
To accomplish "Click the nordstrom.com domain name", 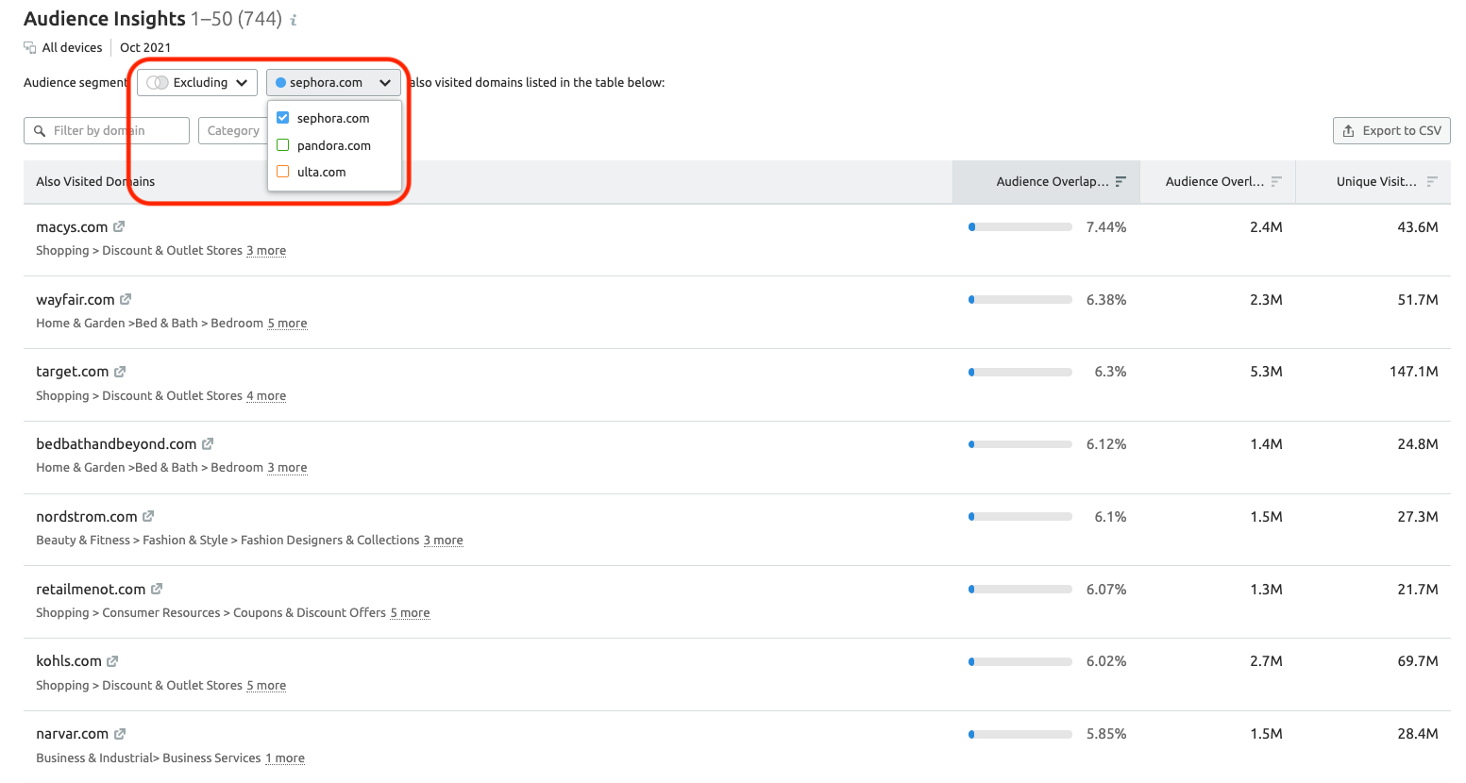I will click(87, 517).
